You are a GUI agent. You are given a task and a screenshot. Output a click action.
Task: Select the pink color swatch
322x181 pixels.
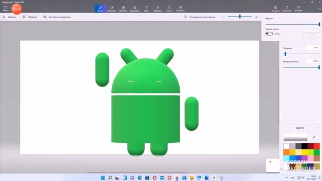310,158
